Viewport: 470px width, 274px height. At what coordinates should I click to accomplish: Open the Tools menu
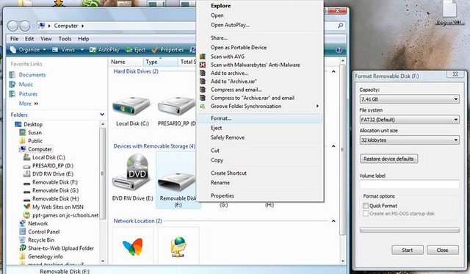click(65, 39)
